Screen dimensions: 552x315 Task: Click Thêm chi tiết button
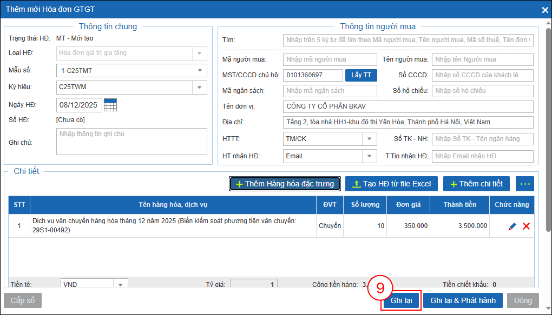coord(476,184)
